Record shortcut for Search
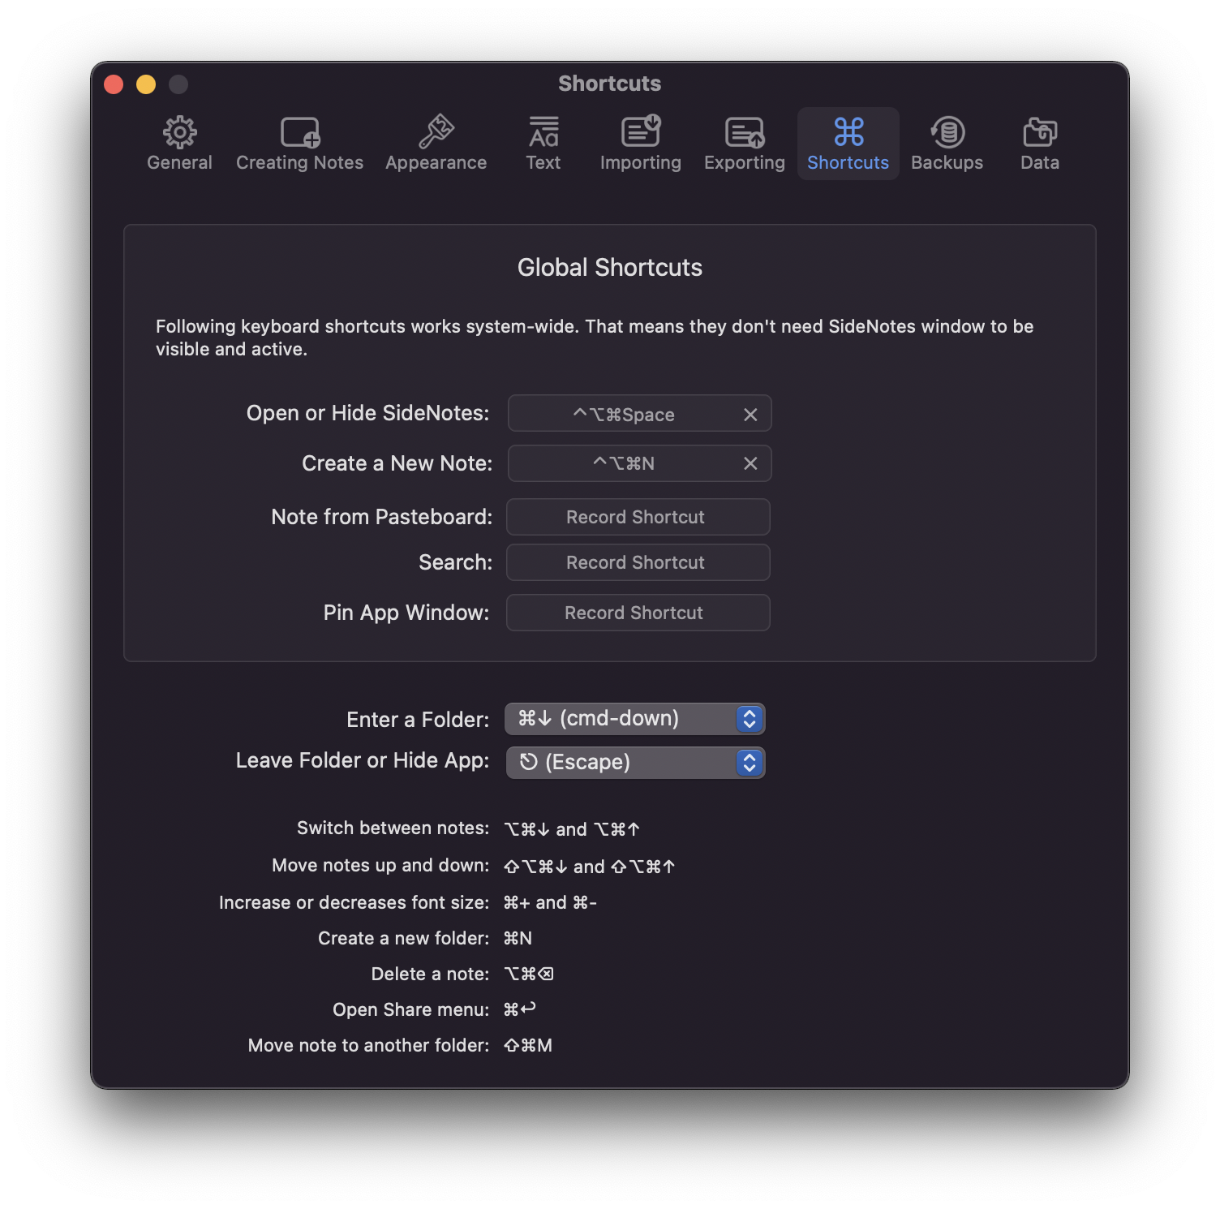Screen dimensions: 1220x1209 pos(638,562)
